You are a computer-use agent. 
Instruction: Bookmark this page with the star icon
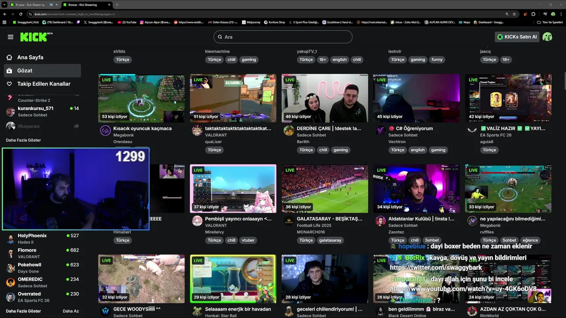pyautogui.click(x=514, y=14)
